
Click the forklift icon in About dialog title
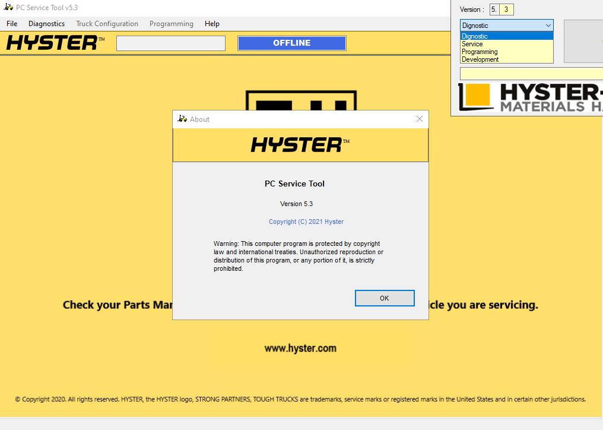click(x=182, y=119)
